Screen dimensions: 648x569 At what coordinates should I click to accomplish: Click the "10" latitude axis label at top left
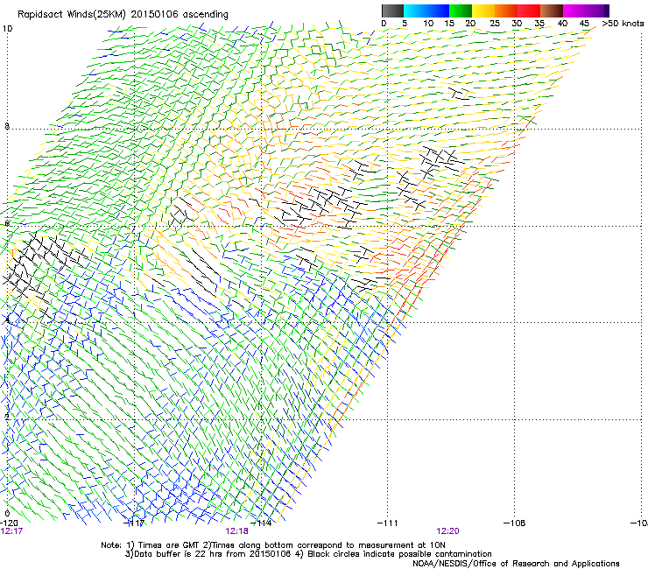[x=7, y=29]
